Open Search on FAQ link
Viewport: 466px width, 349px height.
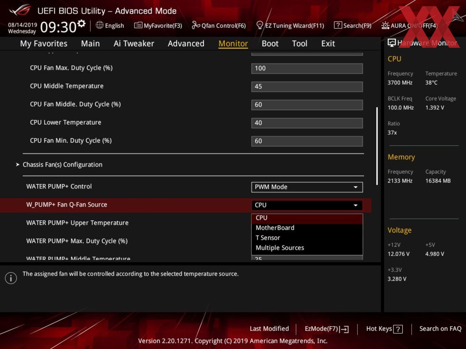tap(440, 329)
